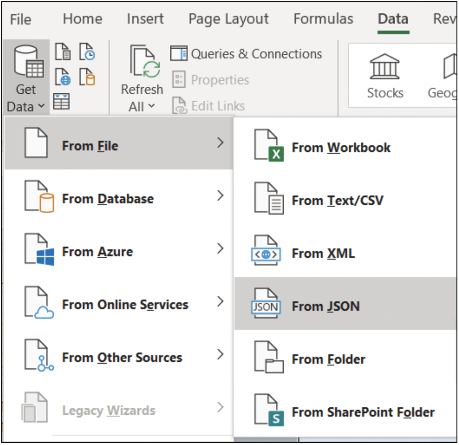Open Existing Connections
The width and height of the screenshot is (459, 445).
(87, 77)
